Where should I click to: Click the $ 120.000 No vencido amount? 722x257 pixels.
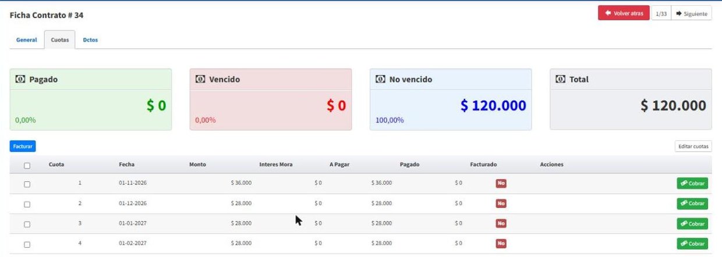493,105
